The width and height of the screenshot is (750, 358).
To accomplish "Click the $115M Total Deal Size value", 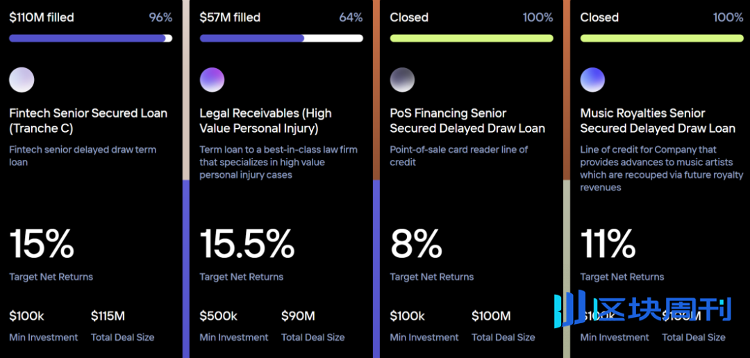I will coord(108,316).
